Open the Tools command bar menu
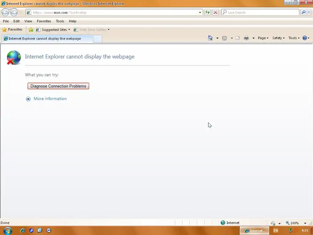313x235 pixels. pos(294,38)
